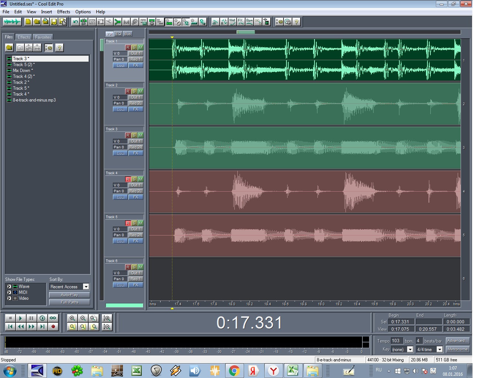Click the Undo arrow toolbar icon
This screenshot has width=502, height=378.
coord(75,22)
